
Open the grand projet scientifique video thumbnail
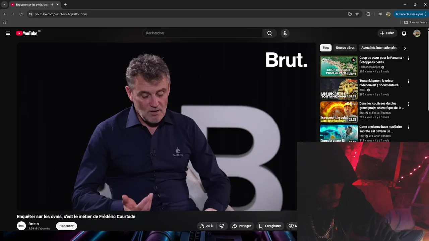coord(339,112)
